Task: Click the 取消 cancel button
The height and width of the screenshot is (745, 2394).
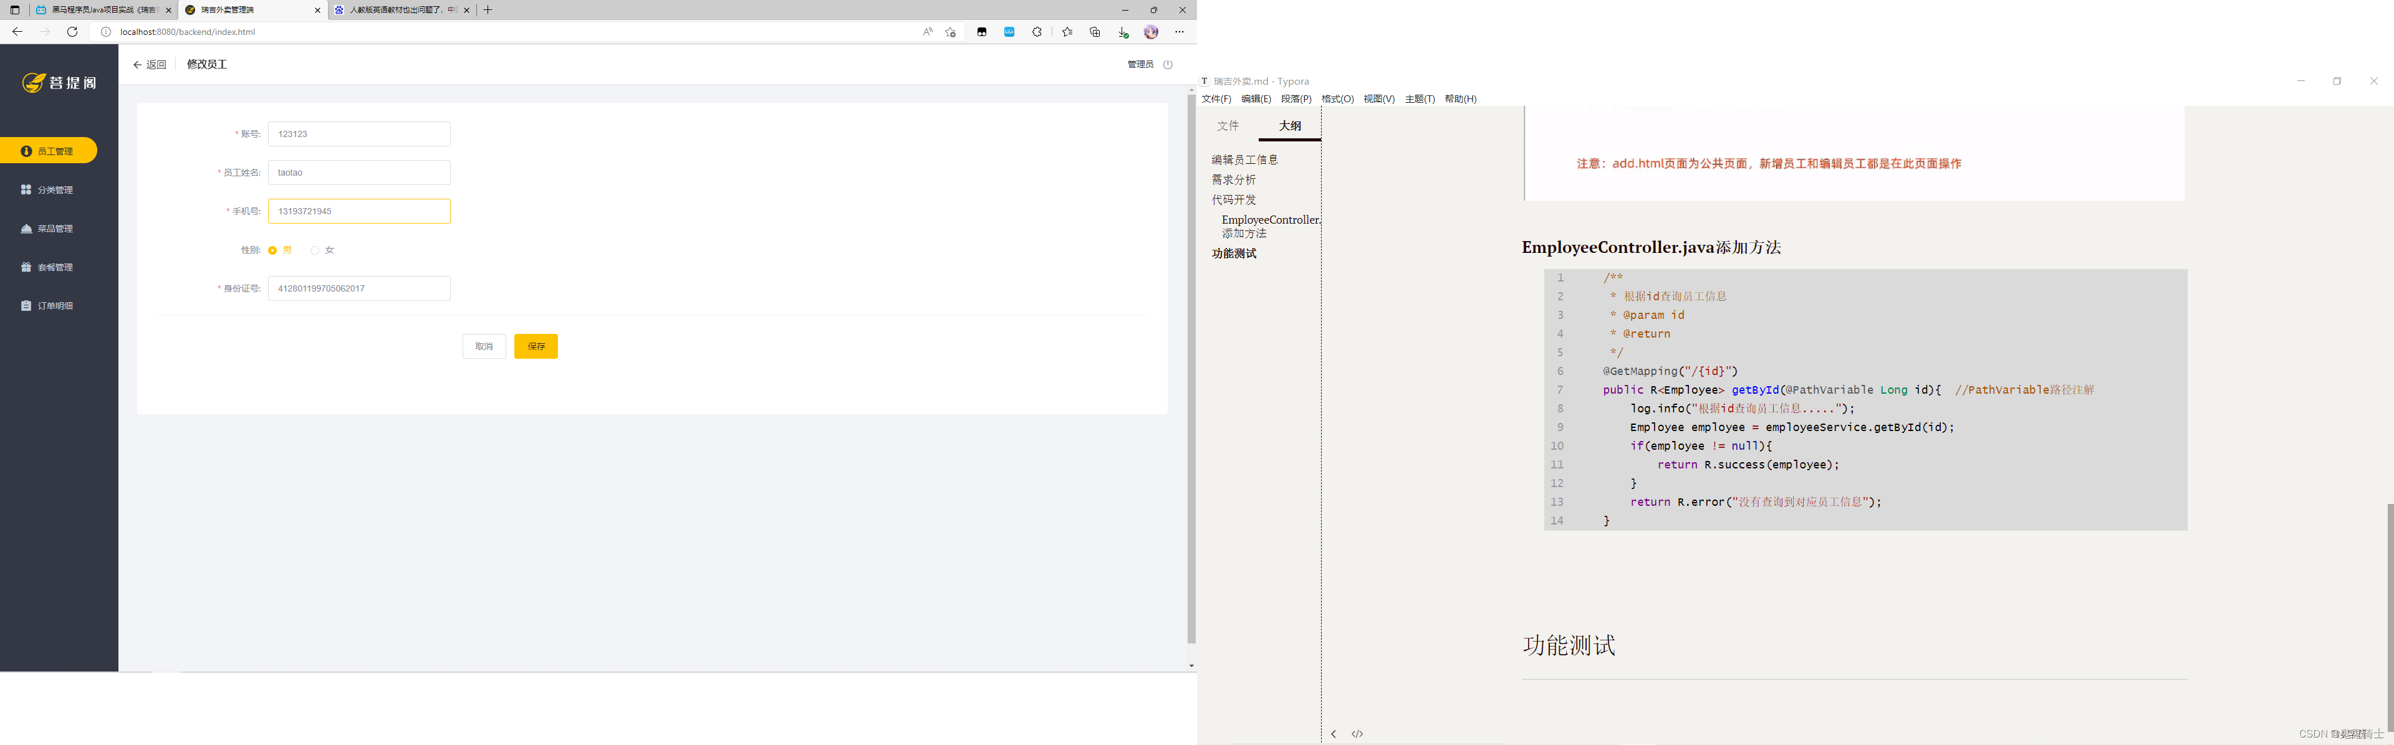Action: (x=484, y=346)
